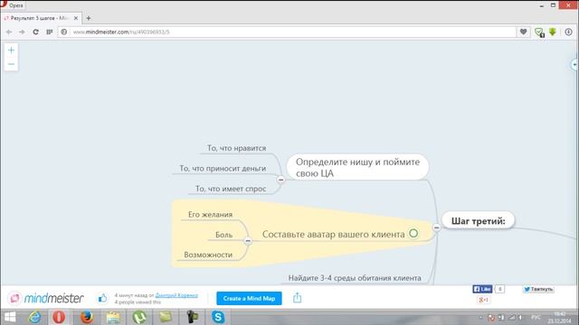Image resolution: width=579 pixels, height=325 pixels.
Task: Click the share map icon
Action: tap(298, 298)
